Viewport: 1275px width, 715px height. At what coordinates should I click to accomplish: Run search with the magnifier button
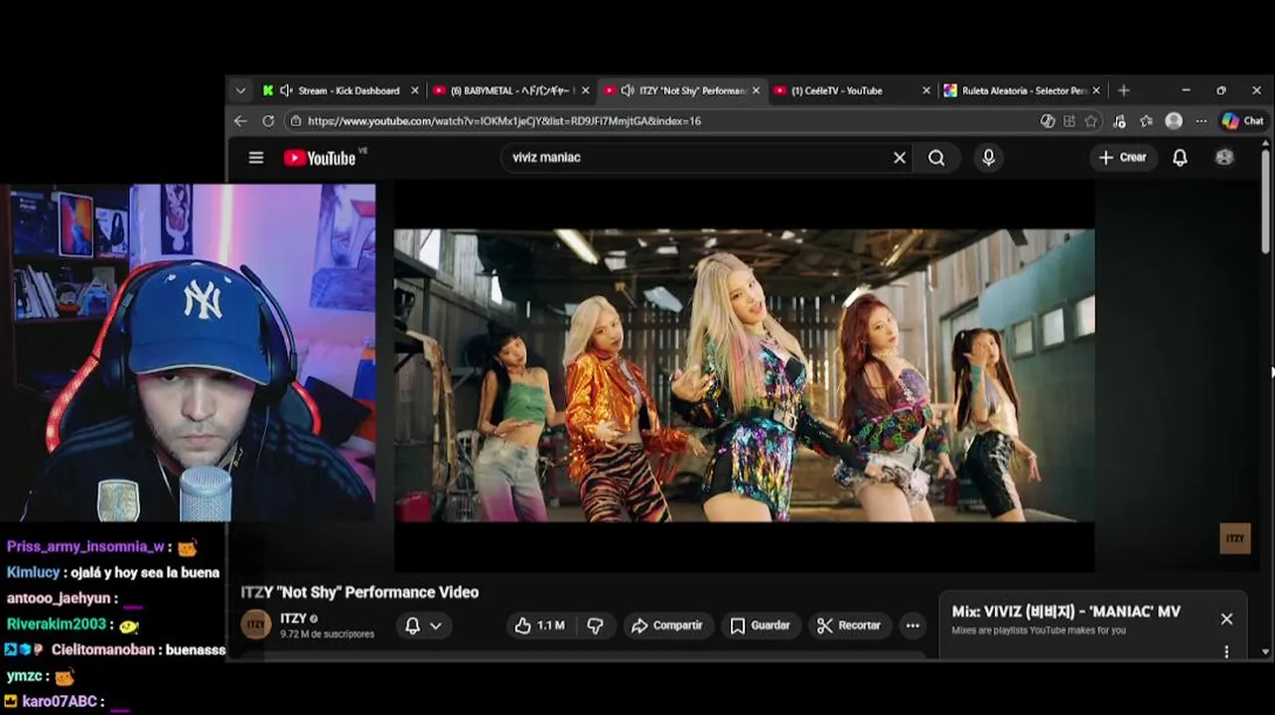(x=936, y=158)
